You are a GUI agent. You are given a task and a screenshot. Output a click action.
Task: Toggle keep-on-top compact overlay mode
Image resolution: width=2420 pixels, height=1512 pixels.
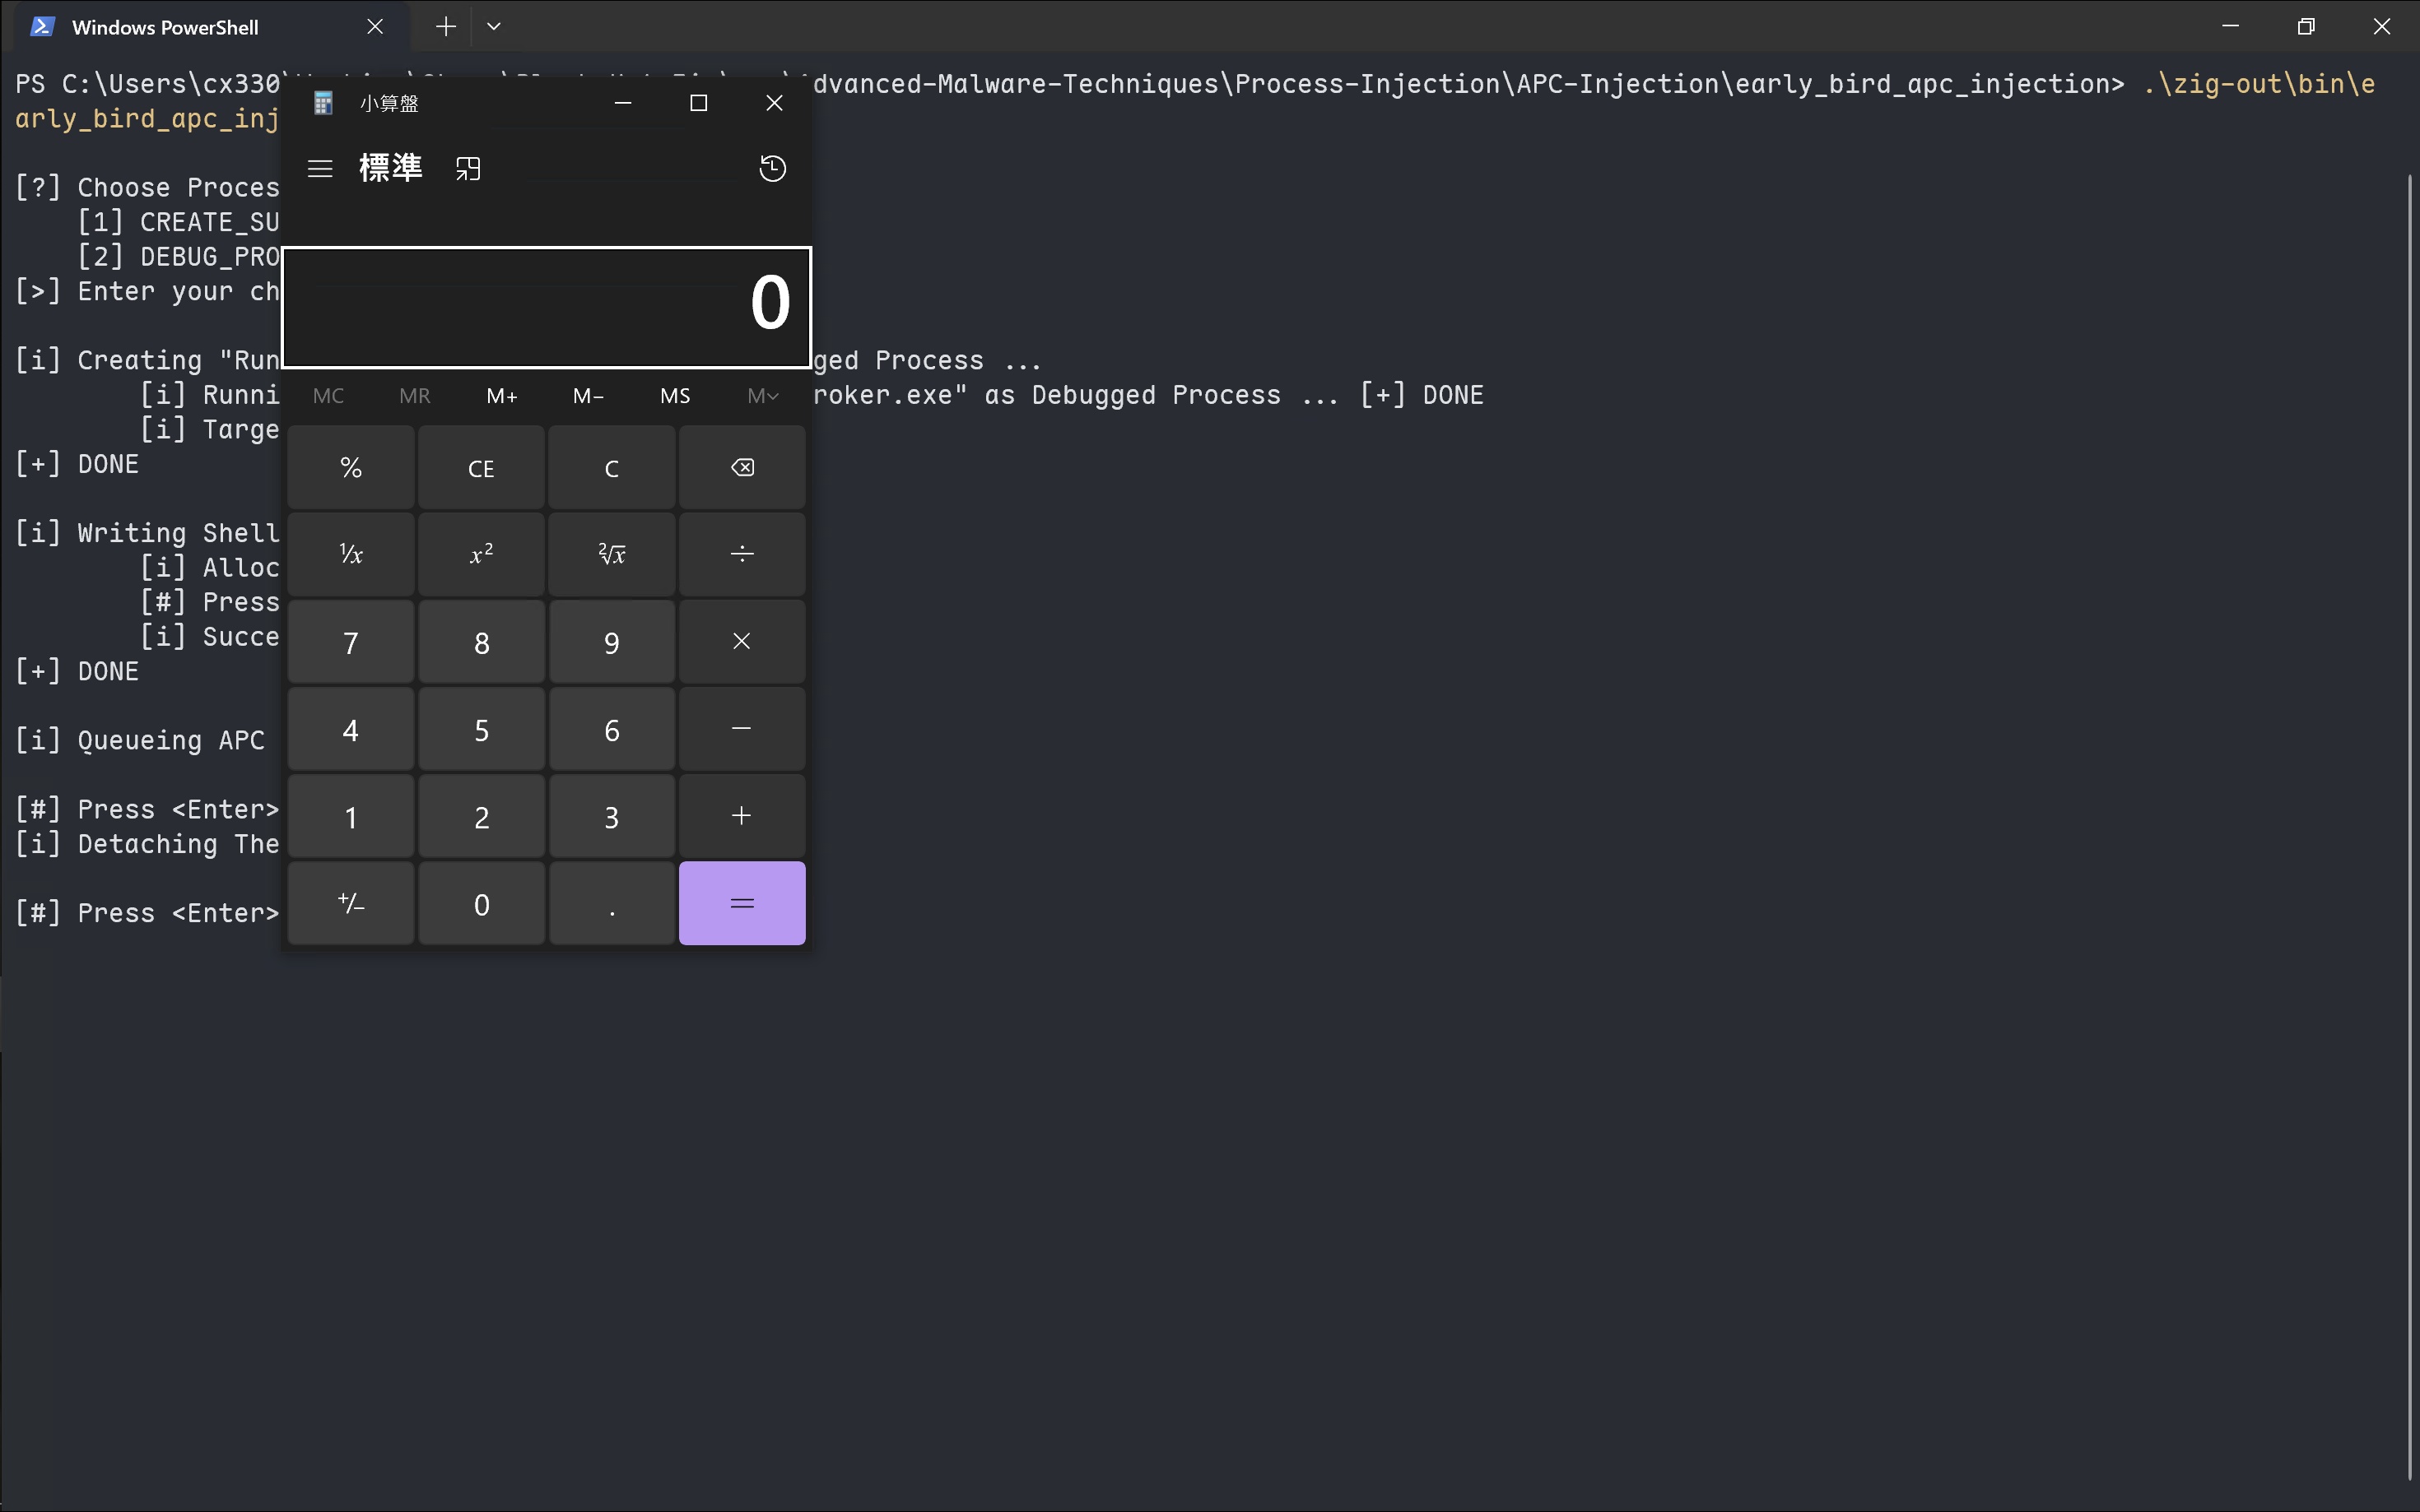(468, 168)
